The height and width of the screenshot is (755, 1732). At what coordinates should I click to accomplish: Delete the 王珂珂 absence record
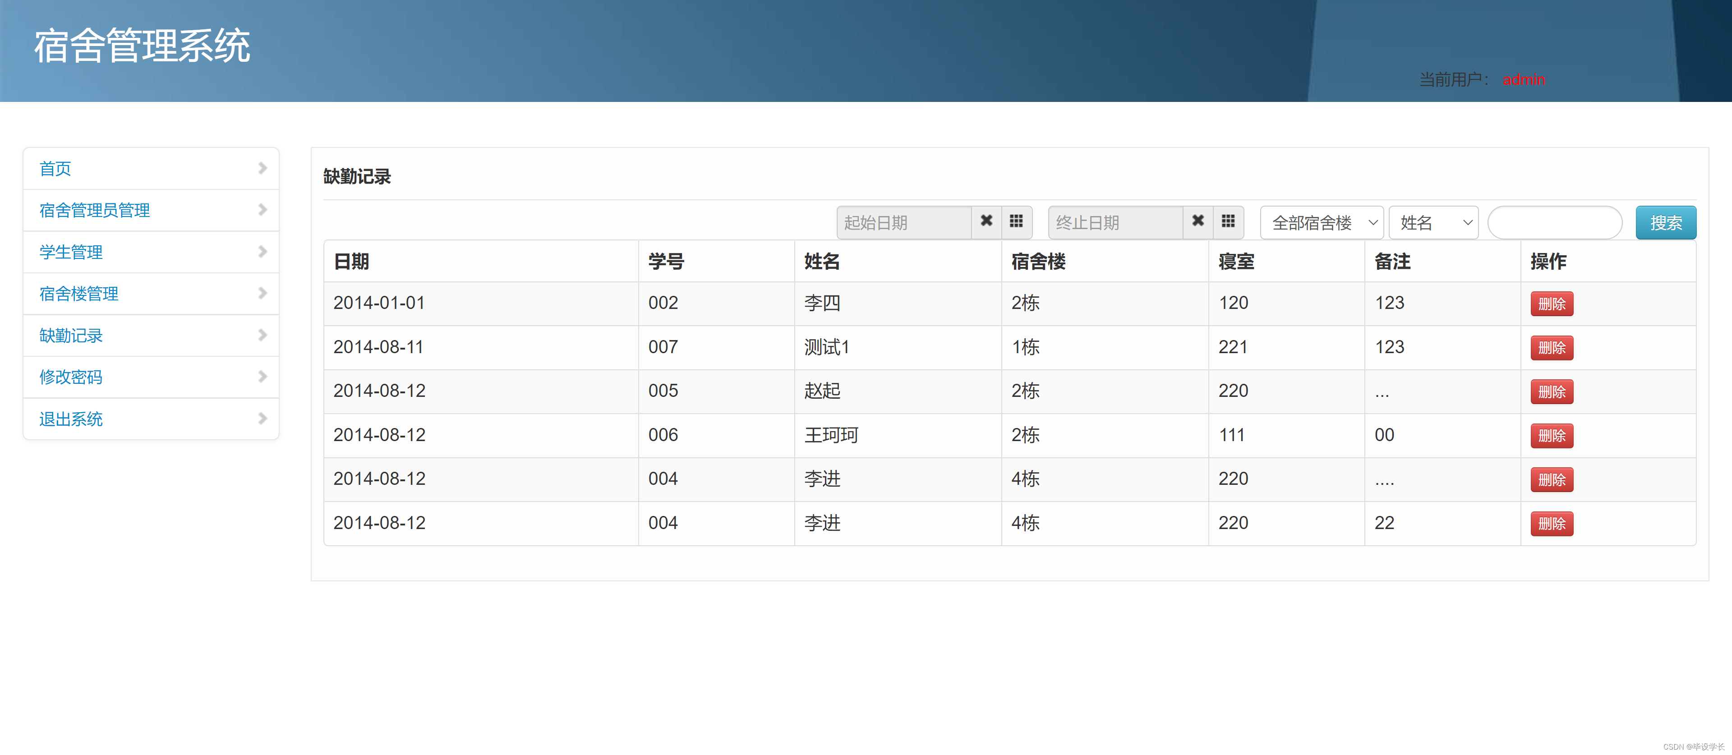[1551, 436]
